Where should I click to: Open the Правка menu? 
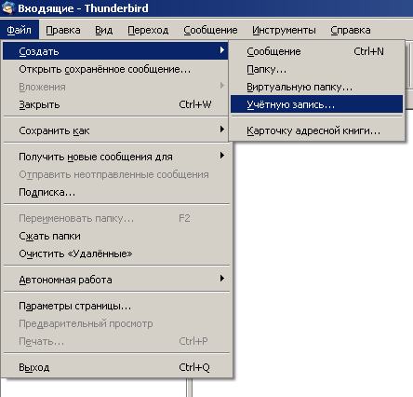[63, 30]
